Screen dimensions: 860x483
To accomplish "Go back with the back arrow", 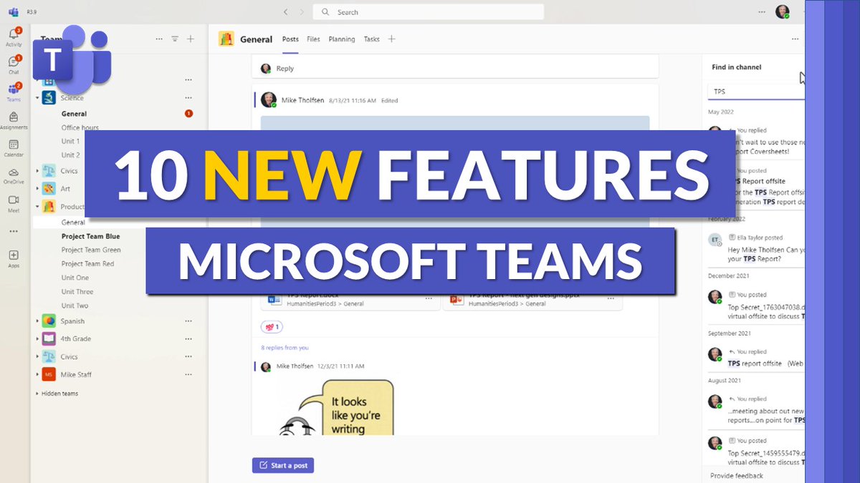I will [x=285, y=12].
